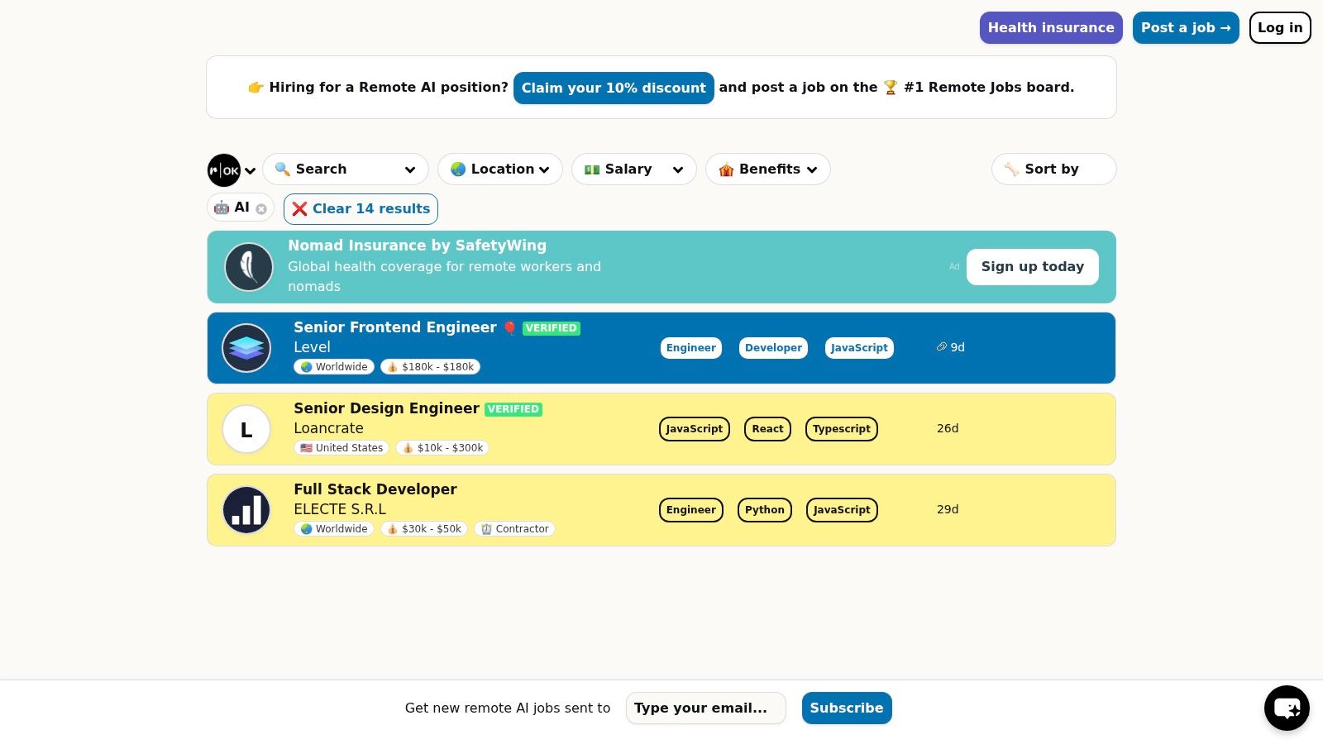Focus the Type your email input field
1323x744 pixels.
pyautogui.click(x=705, y=708)
